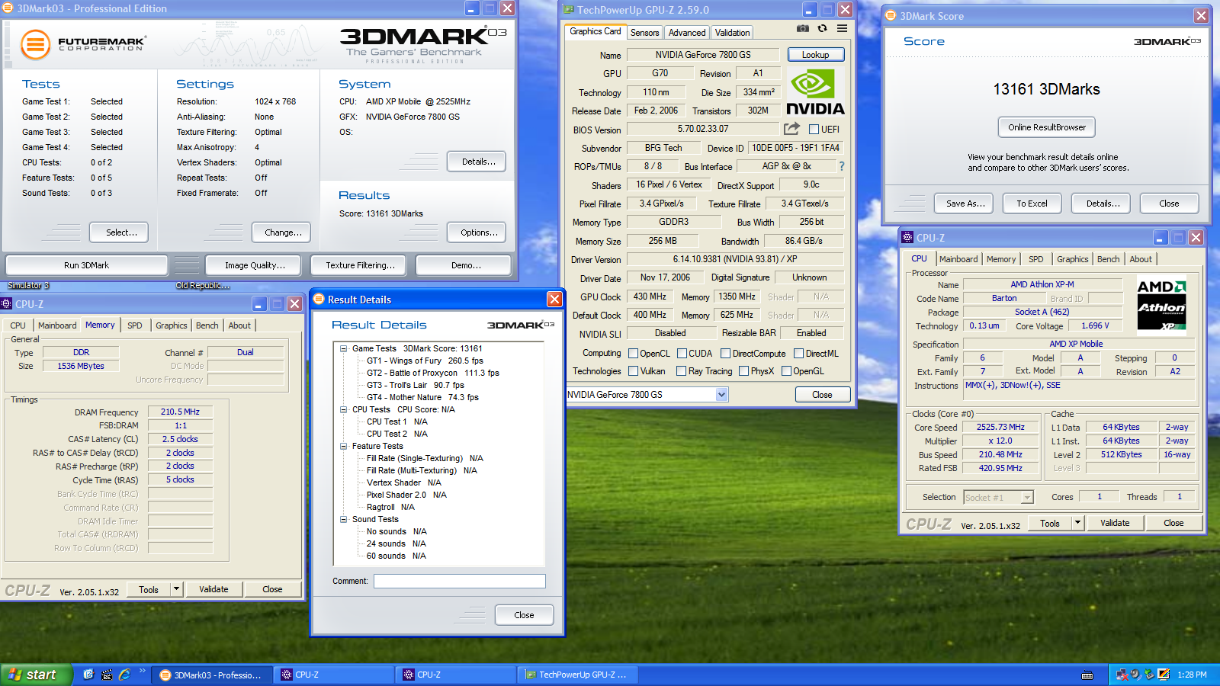Open the Socket #1 selection dropdown
The height and width of the screenshot is (686, 1220).
pyautogui.click(x=1027, y=498)
